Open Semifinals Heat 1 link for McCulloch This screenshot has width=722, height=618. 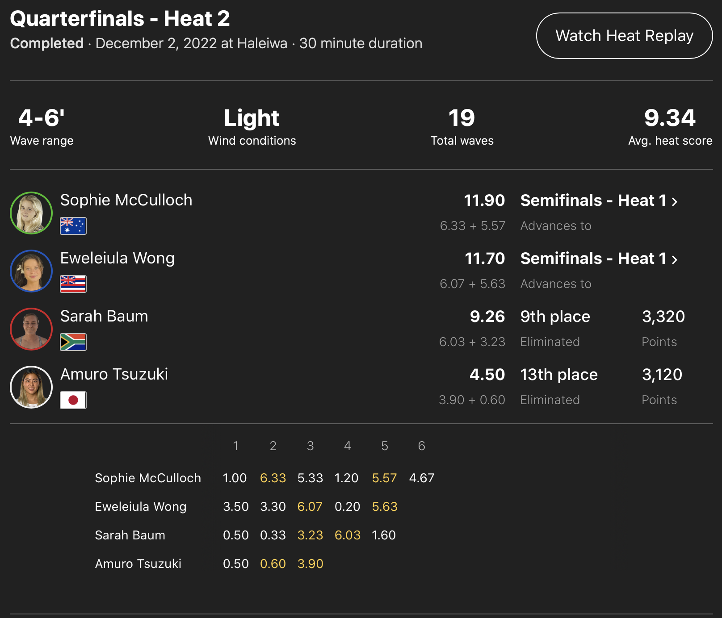coord(593,200)
